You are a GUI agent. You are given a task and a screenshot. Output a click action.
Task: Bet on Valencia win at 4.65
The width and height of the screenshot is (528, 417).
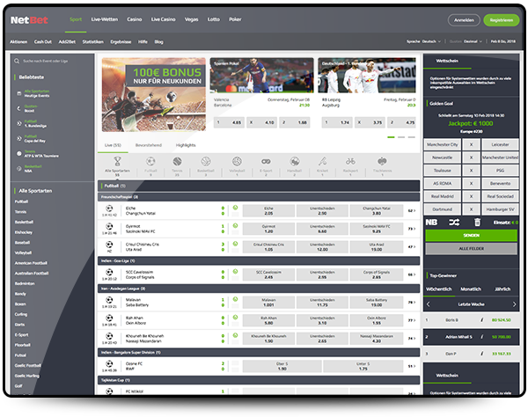pos(229,122)
